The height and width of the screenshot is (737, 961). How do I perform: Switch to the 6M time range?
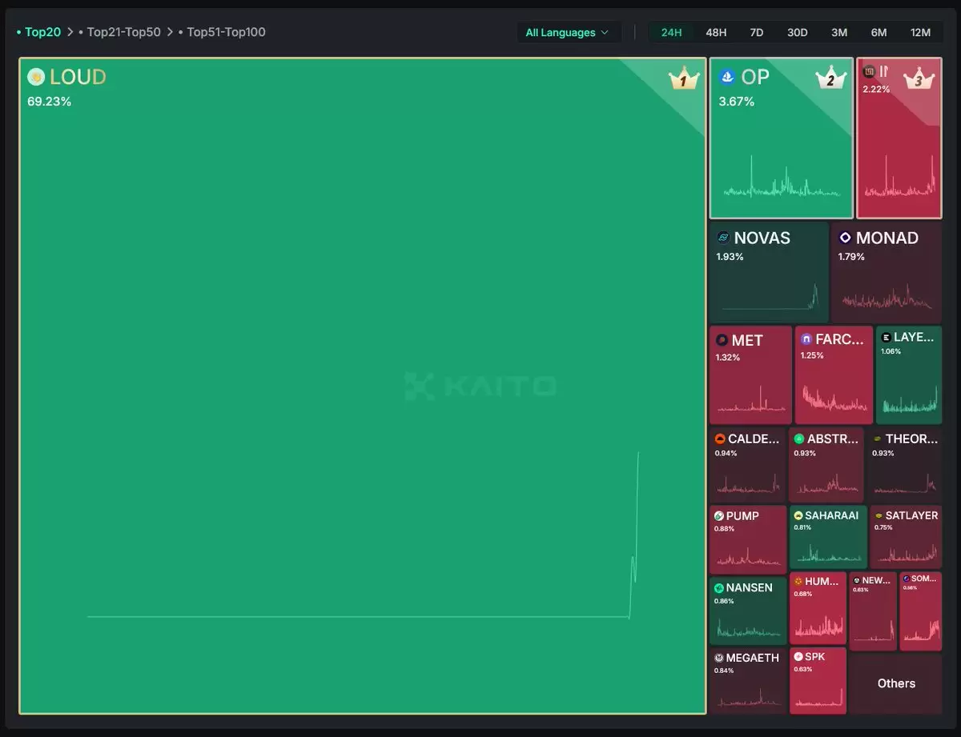click(x=879, y=33)
